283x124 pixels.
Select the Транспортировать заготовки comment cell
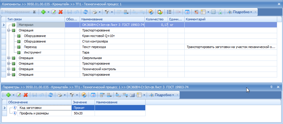click(x=231, y=47)
